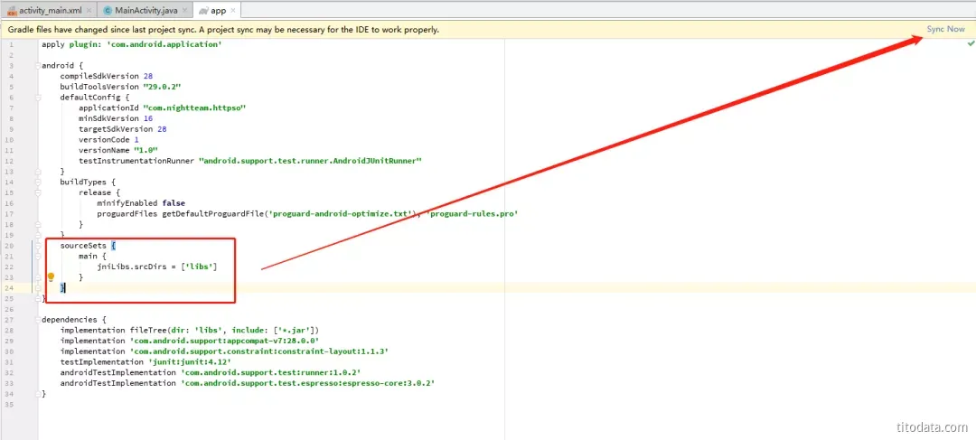This screenshot has width=976, height=440.
Task: Open the yellow lightbulb quick-fix icon
Action: pyautogui.click(x=51, y=277)
